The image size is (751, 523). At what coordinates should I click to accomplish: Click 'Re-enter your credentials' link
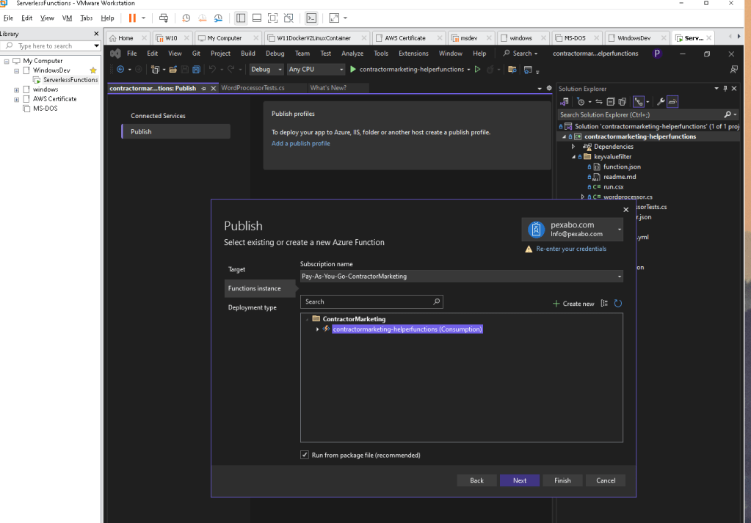click(x=571, y=249)
